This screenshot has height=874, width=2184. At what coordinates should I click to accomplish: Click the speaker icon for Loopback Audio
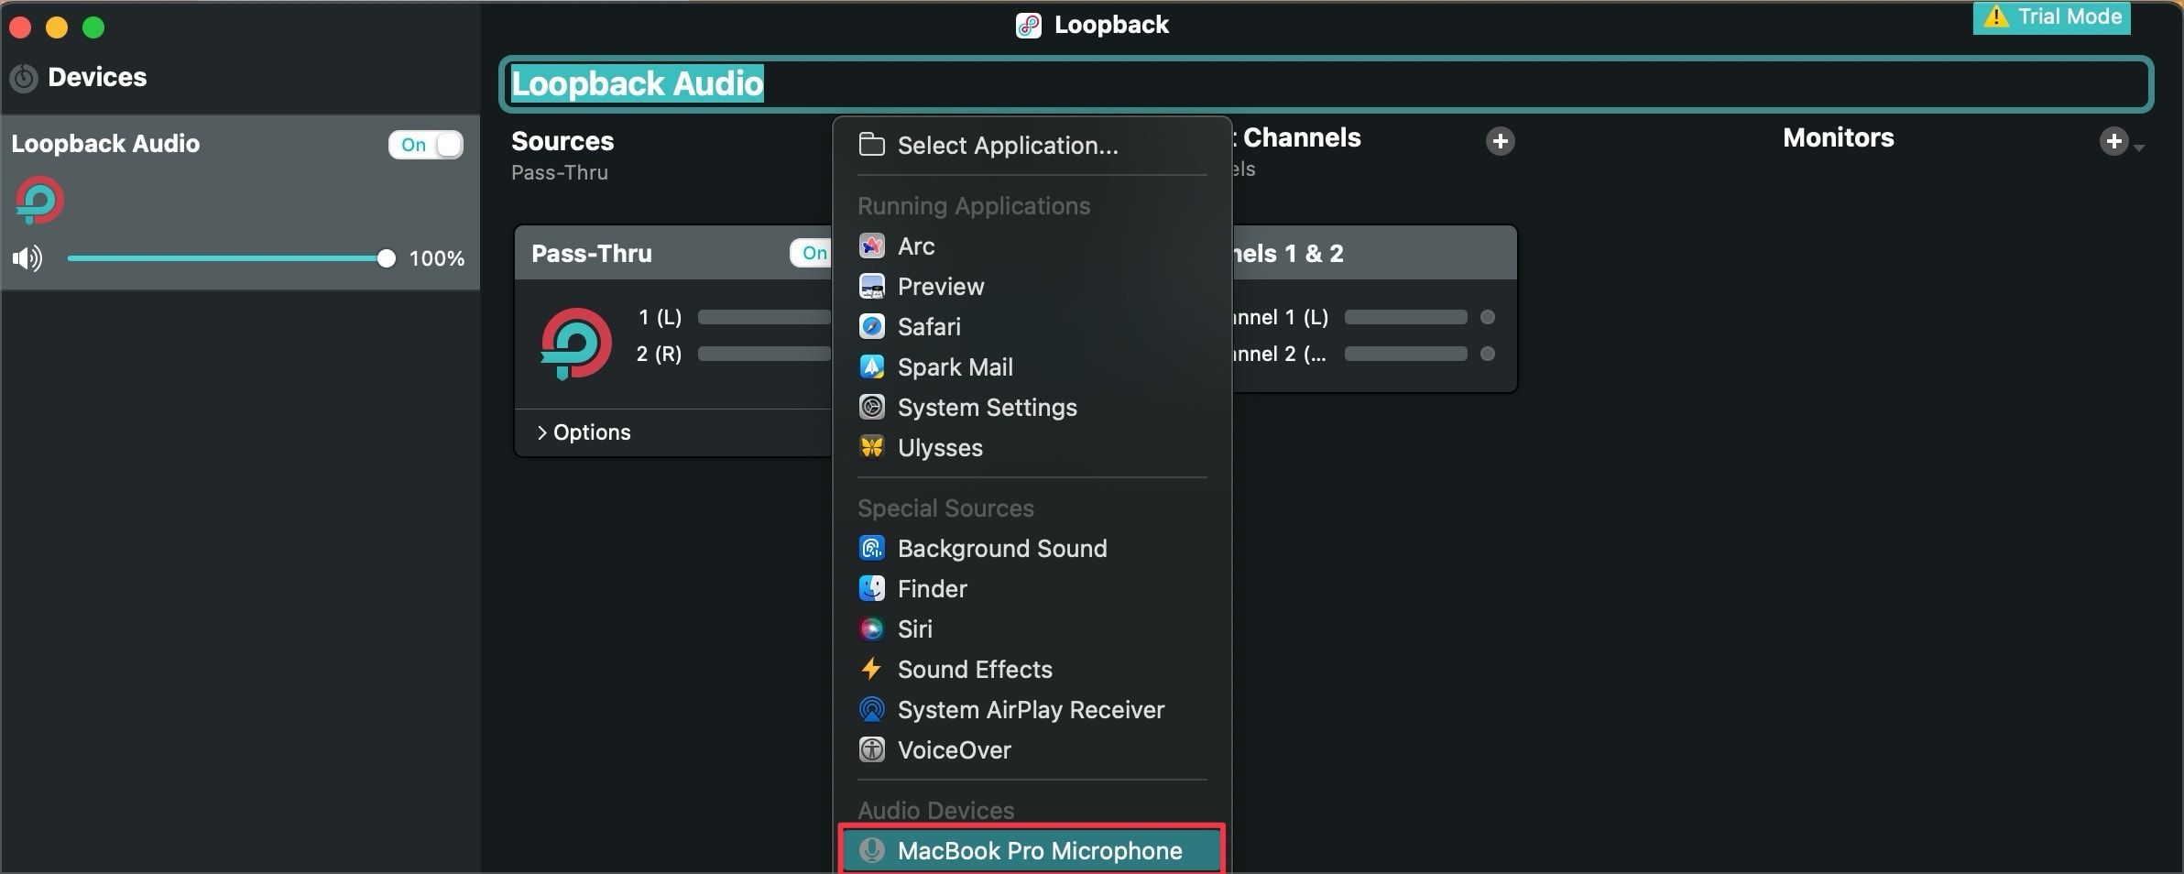tap(27, 258)
